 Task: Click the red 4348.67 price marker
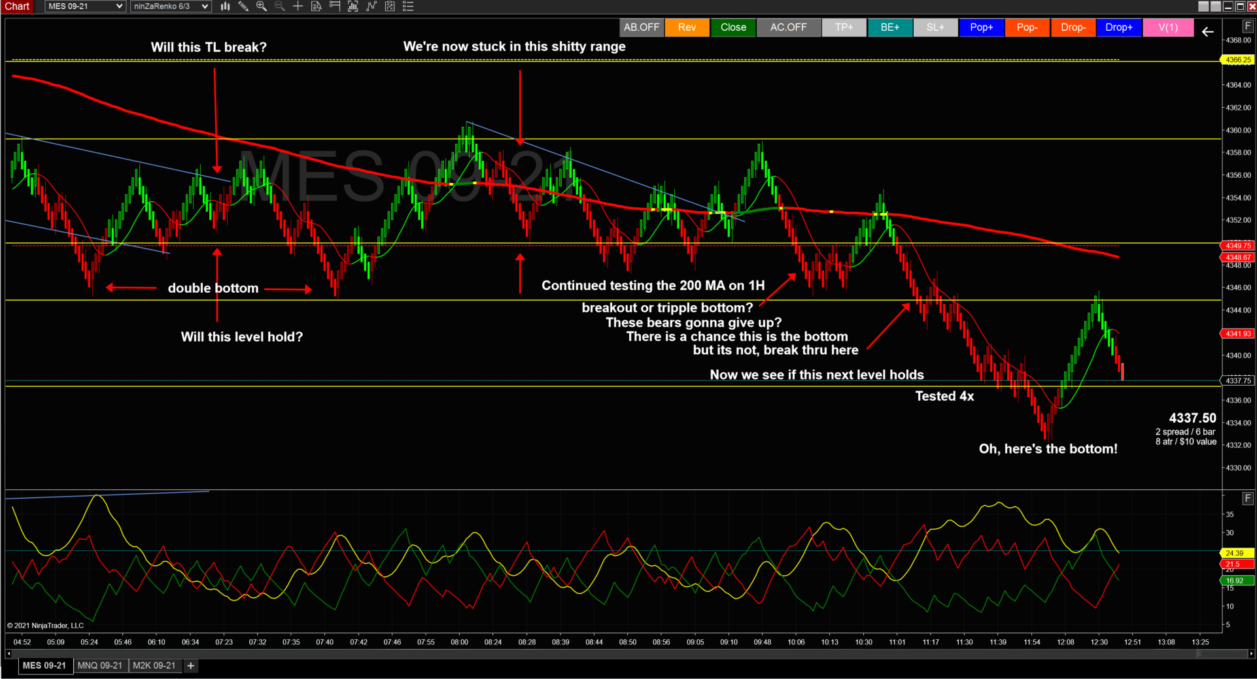point(1238,257)
